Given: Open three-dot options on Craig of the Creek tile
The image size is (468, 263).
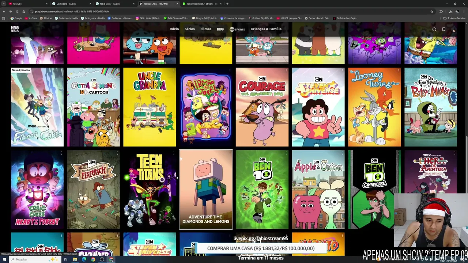Looking at the screenshot, I should (x=61, y=153).
